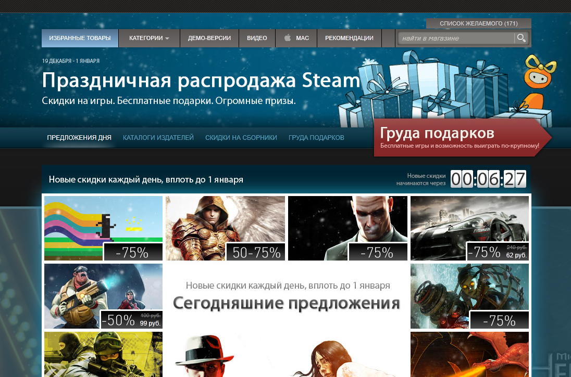
Task: Open the red dragon game thumbnail
Action: [x=470, y=355]
